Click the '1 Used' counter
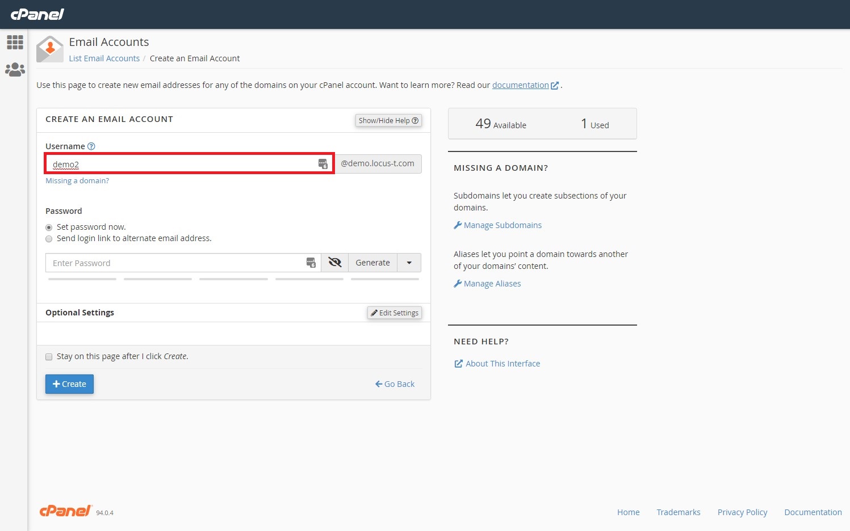 click(x=594, y=124)
